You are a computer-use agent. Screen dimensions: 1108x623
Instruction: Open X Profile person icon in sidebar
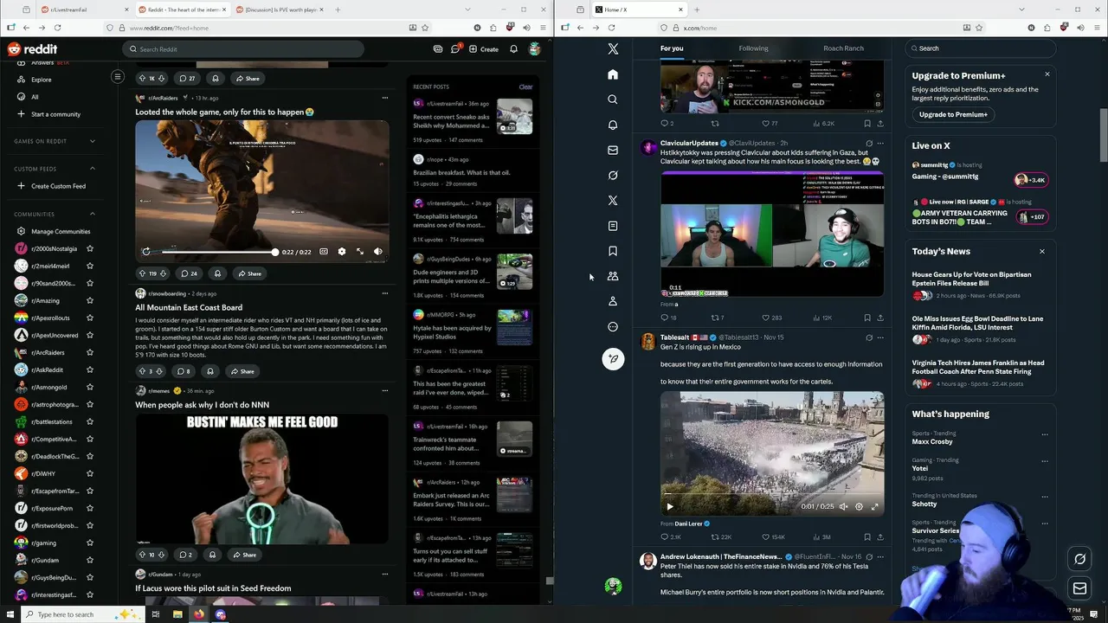point(613,301)
